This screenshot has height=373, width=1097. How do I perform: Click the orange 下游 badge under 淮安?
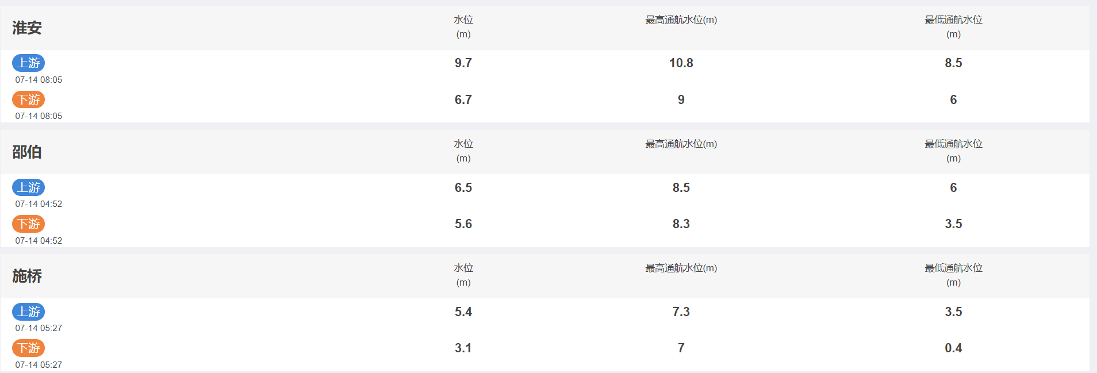[28, 99]
